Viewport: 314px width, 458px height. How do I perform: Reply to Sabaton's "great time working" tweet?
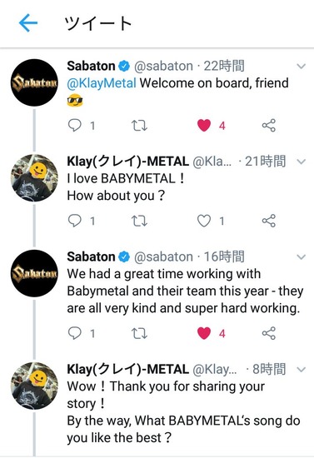[x=74, y=333]
